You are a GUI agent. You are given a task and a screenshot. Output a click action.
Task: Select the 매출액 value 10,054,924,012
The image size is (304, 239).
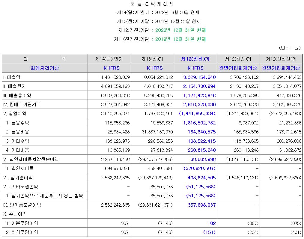click(157, 77)
